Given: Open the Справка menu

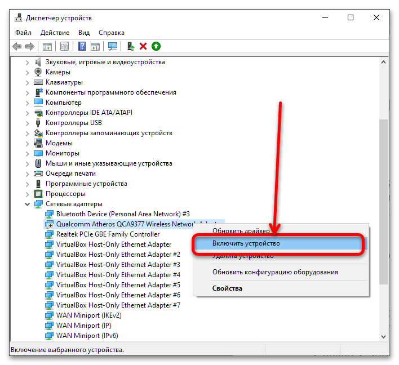Looking at the screenshot, I should 112,33.
